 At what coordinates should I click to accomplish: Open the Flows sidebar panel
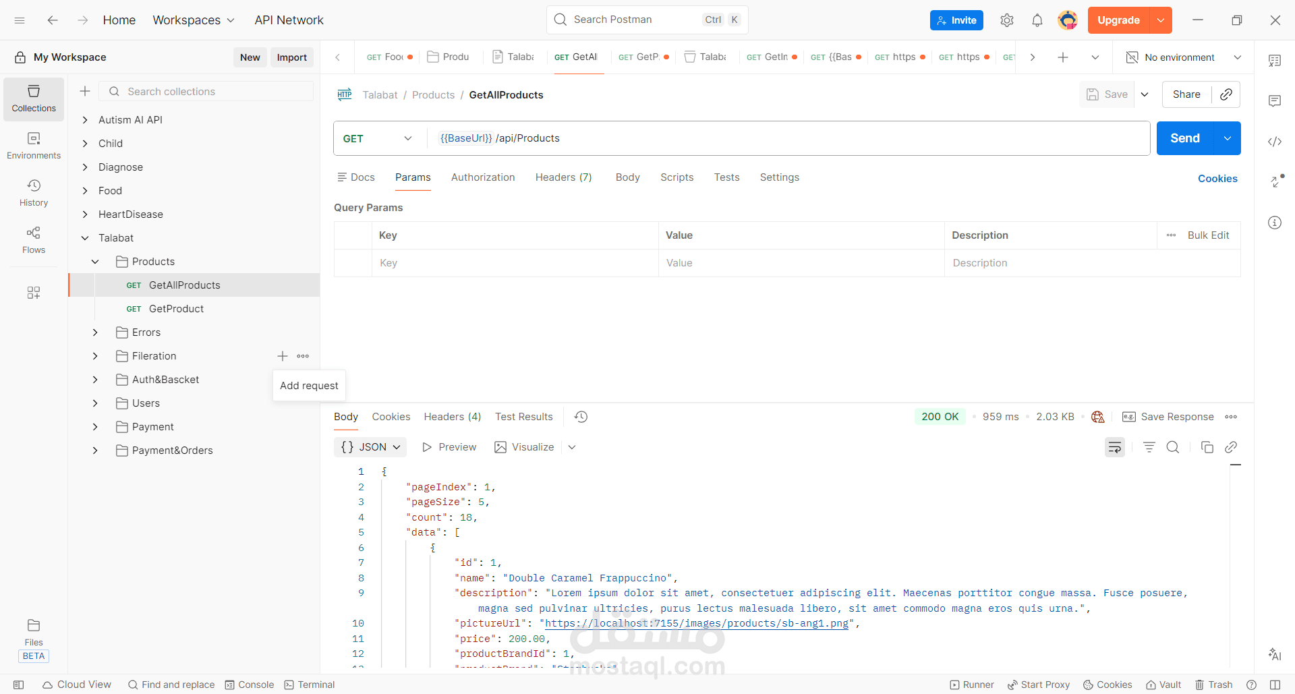point(34,240)
